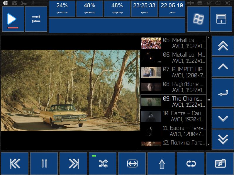Move playlist selection up one item
The image size is (234, 175).
(223, 67)
